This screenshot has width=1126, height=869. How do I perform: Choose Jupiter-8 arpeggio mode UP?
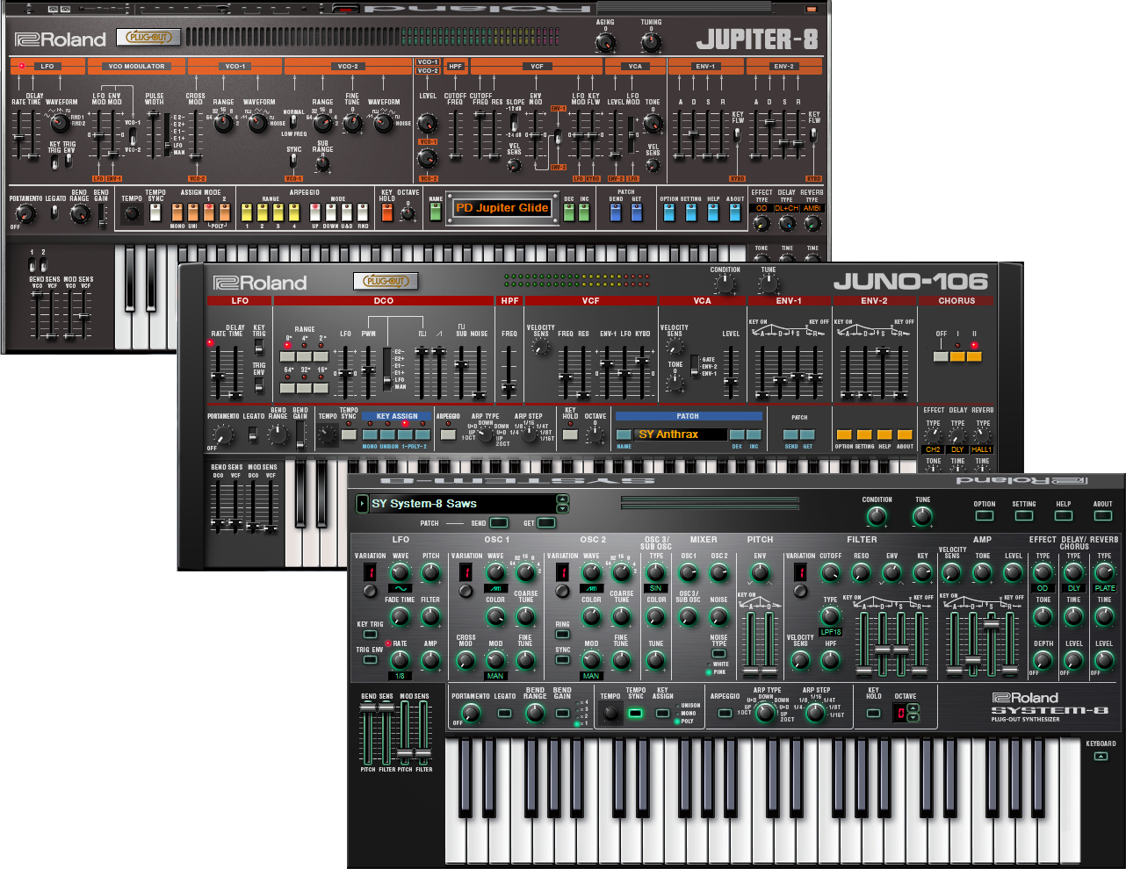tap(315, 212)
